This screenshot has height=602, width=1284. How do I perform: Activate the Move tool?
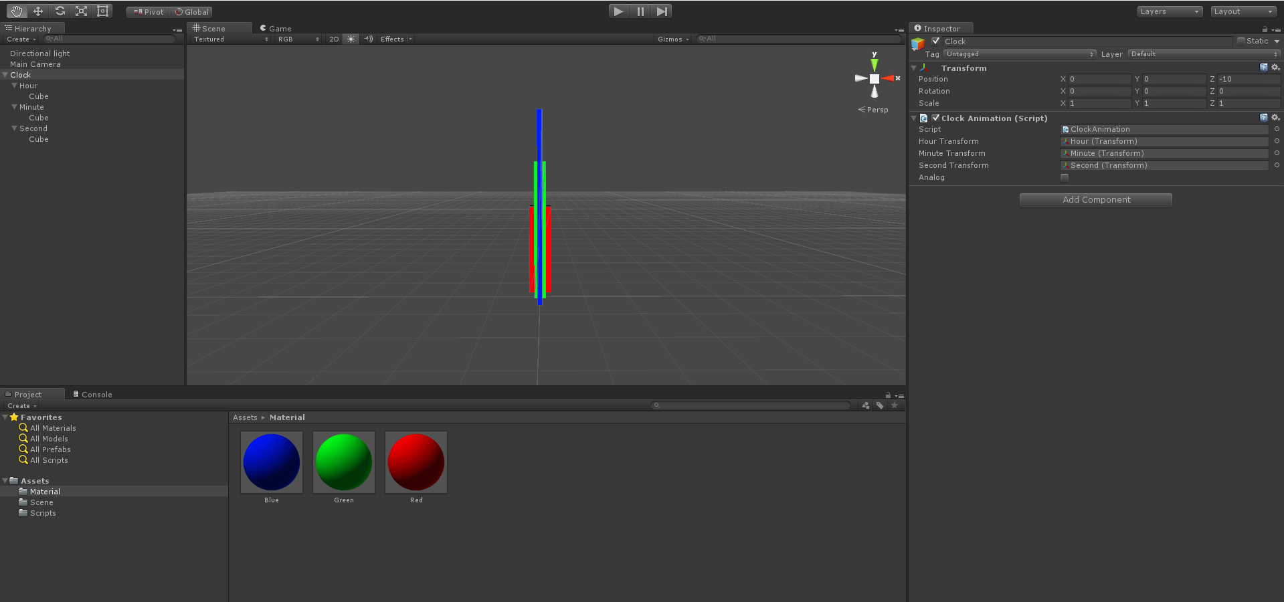coord(37,11)
